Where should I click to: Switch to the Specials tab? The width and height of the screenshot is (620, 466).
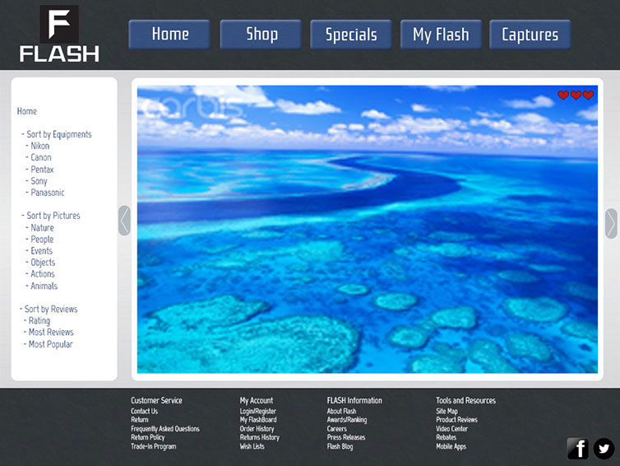(351, 35)
